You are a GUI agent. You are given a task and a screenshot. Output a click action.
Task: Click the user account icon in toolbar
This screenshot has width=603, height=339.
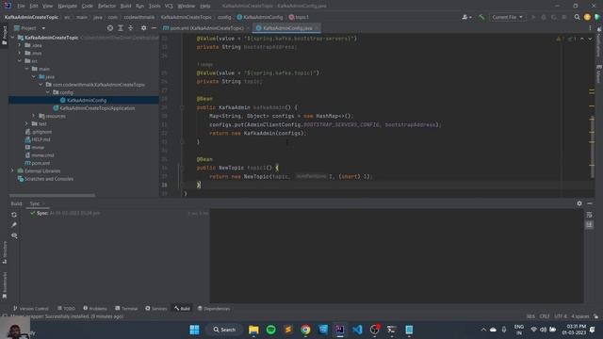click(466, 17)
